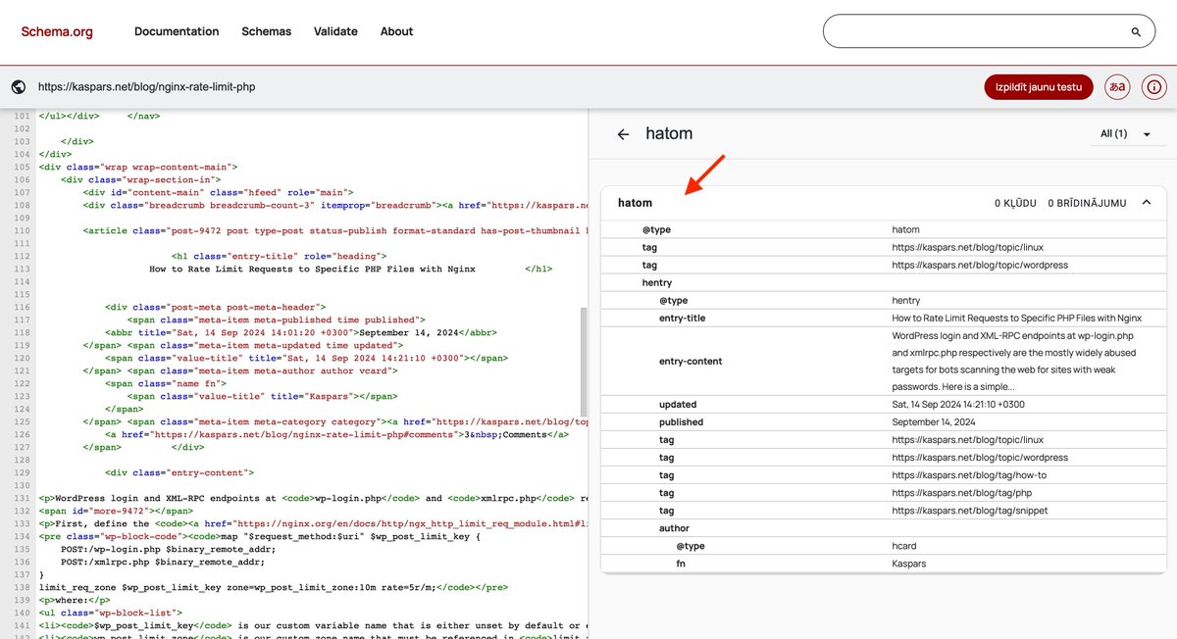This screenshot has width=1177, height=639.
Task: Click the 0 BRĪDINĀJUMU warning count
Action: [1087, 203]
